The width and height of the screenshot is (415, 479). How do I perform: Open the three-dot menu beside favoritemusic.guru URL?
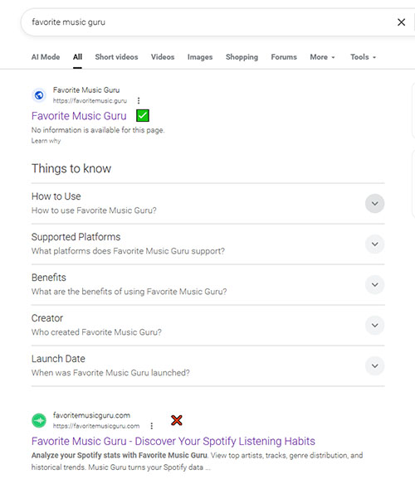139,100
